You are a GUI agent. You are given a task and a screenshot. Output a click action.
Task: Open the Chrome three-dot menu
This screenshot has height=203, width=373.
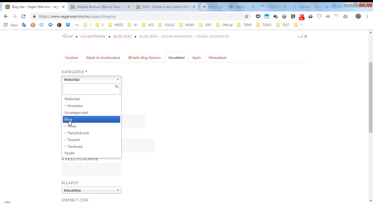pyautogui.click(x=367, y=16)
